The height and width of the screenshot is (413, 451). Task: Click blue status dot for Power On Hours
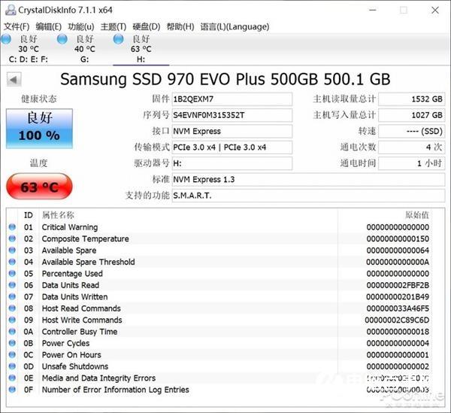click(x=12, y=354)
